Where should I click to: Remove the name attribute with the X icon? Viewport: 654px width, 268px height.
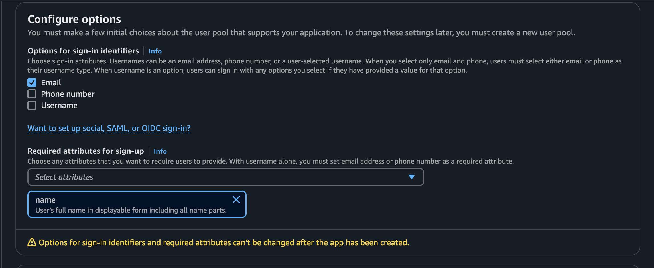click(236, 200)
